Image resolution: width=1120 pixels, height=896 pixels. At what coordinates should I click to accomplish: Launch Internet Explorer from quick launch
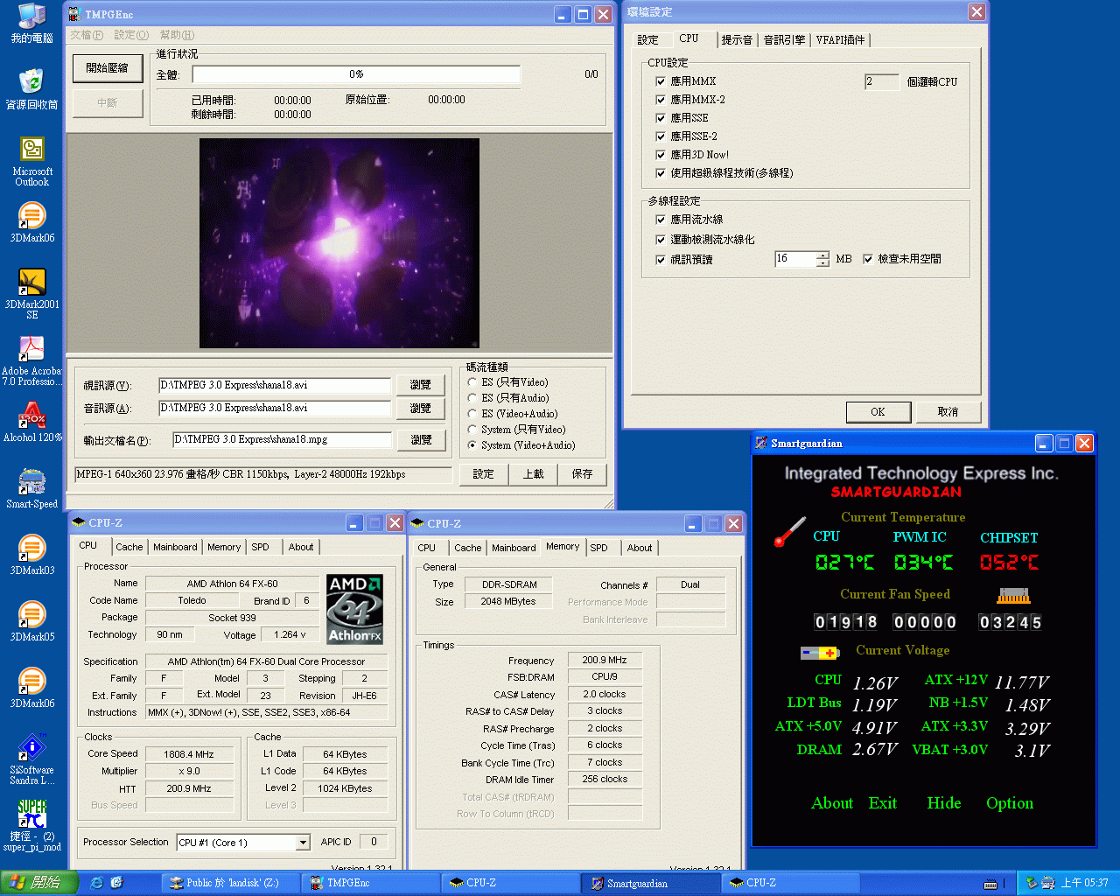tap(96, 883)
